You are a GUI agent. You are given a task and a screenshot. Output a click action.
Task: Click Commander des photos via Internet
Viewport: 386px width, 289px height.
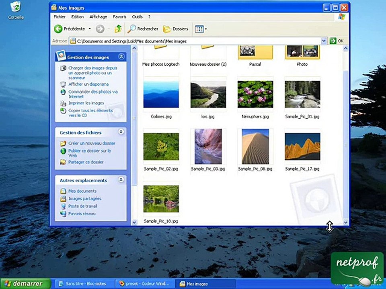tap(93, 94)
